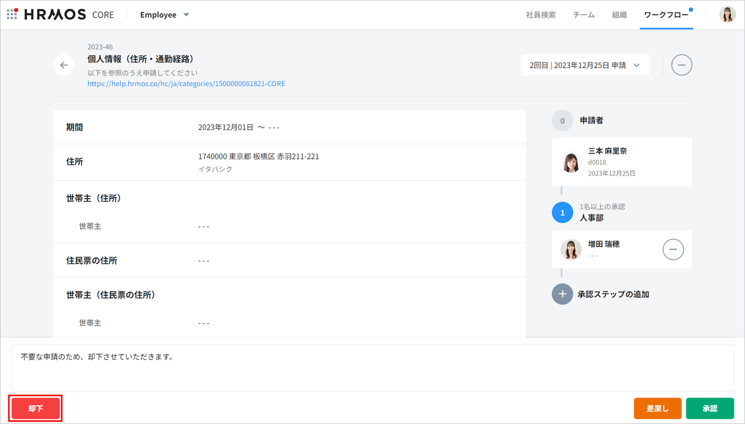Remove approver 増田 瑞穂 with minus icon
This screenshot has width=745, height=424.
pos(673,250)
